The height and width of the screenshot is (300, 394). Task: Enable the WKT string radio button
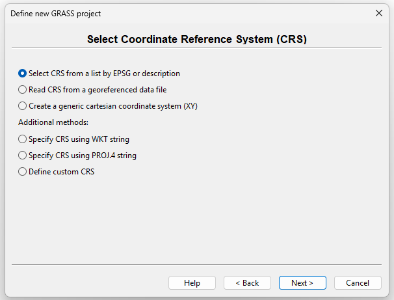pos(23,139)
